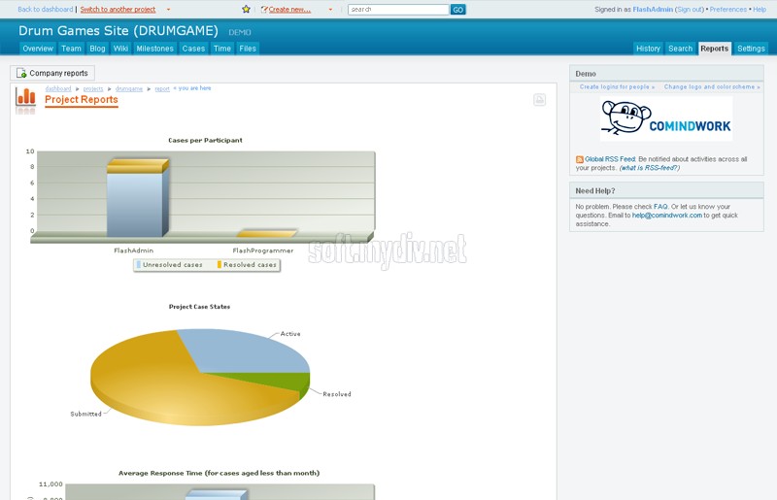777x500 pixels.
Task: Click the GO search button
Action: coord(457,10)
